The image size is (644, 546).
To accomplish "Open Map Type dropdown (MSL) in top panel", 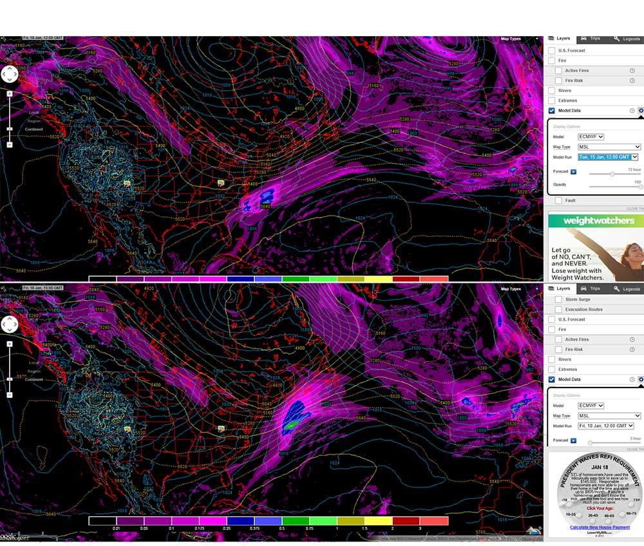I will pos(609,147).
